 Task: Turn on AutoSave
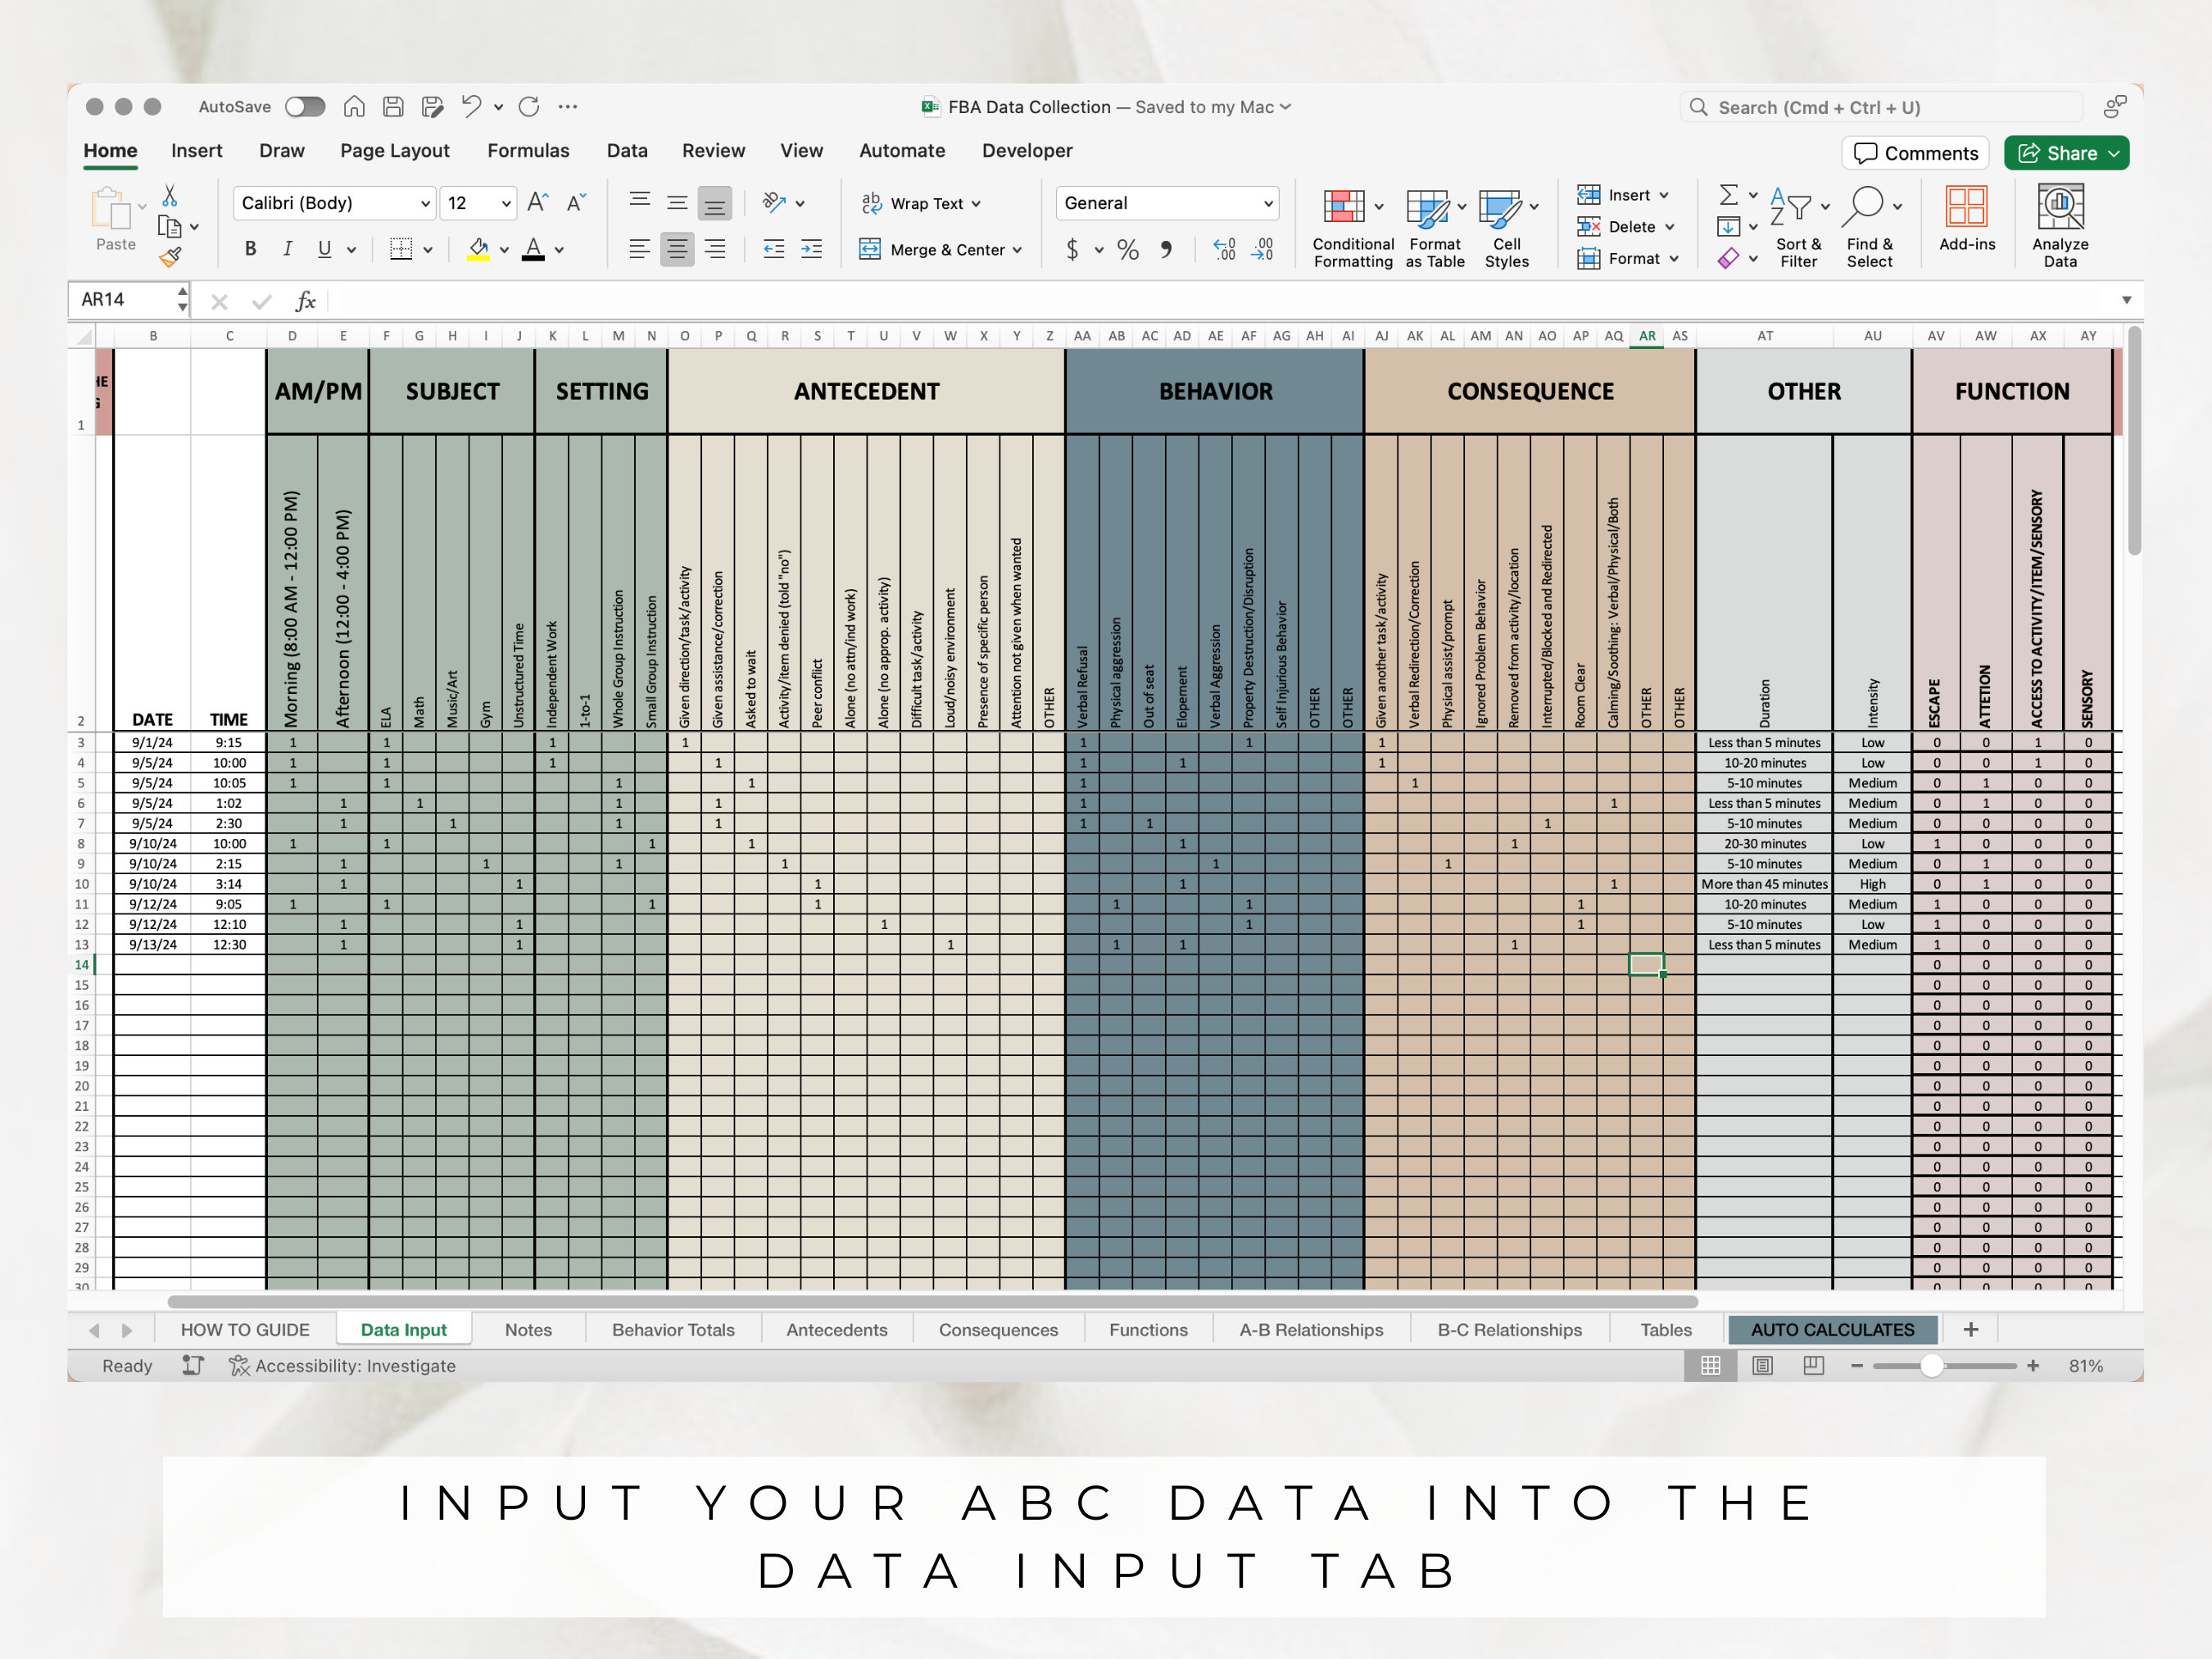305,106
